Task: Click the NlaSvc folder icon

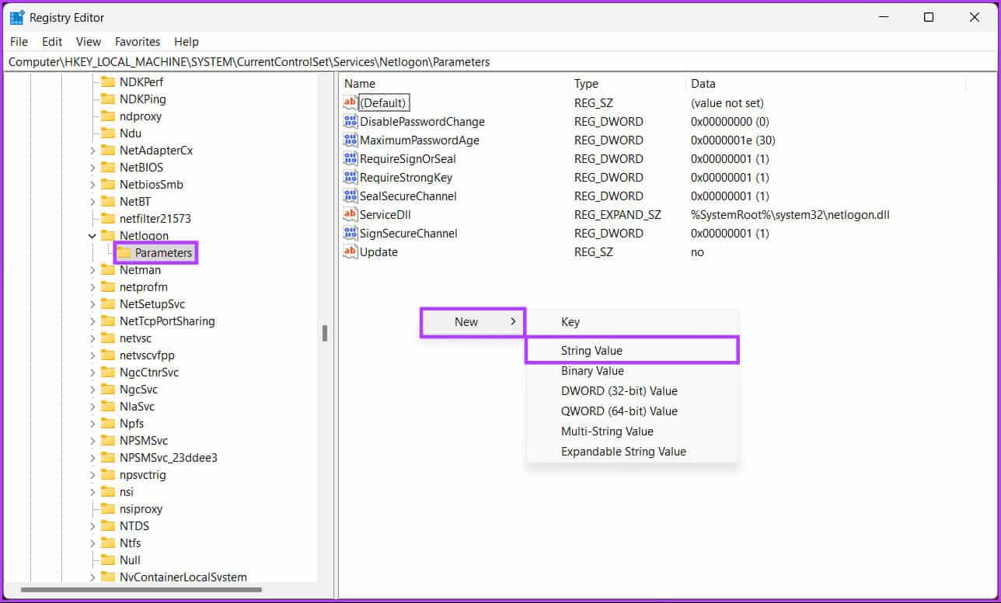Action: point(108,406)
